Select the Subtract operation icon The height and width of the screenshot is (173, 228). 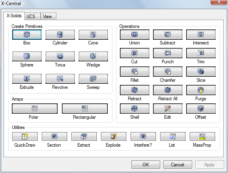tap(168, 35)
